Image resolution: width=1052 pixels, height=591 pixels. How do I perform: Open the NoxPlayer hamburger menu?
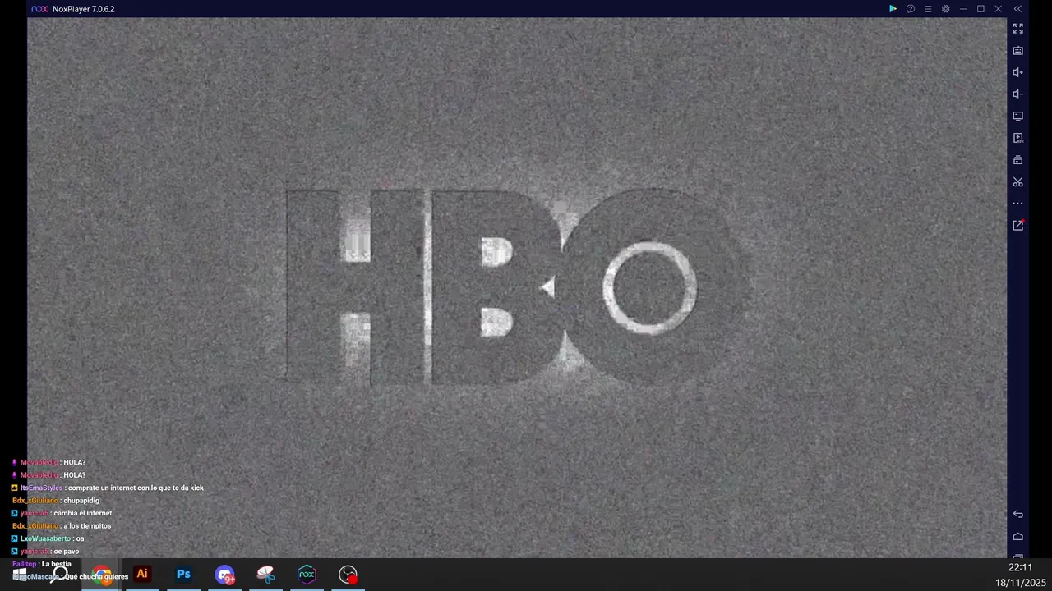tap(928, 9)
